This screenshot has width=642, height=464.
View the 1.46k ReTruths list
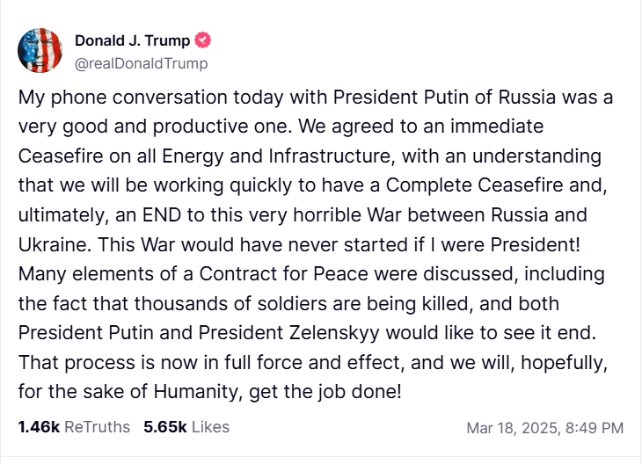pos(73,427)
